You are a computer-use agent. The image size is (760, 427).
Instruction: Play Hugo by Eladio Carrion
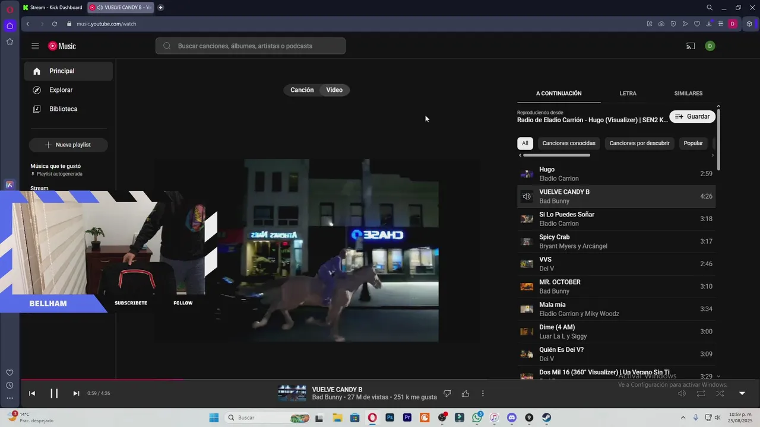point(616,174)
